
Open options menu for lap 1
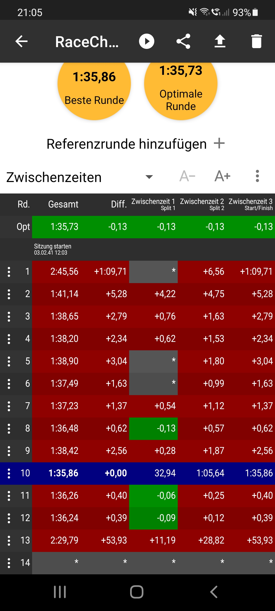pyautogui.click(x=9, y=272)
